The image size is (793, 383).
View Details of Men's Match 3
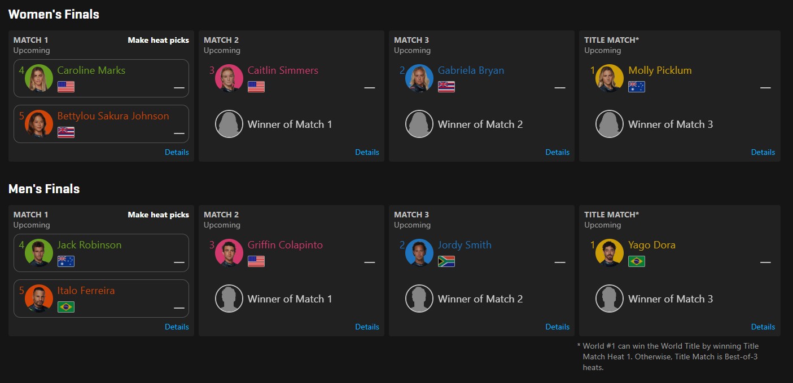(557, 327)
